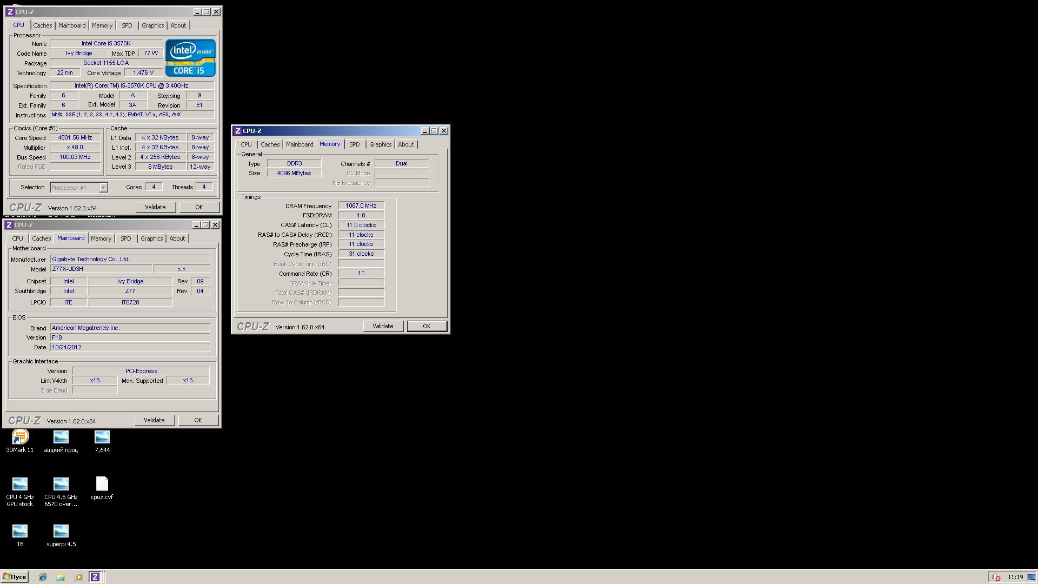Screen dimensions: 1038x584
Task: Switch to Caches tab in Memory window
Action: click(270, 144)
